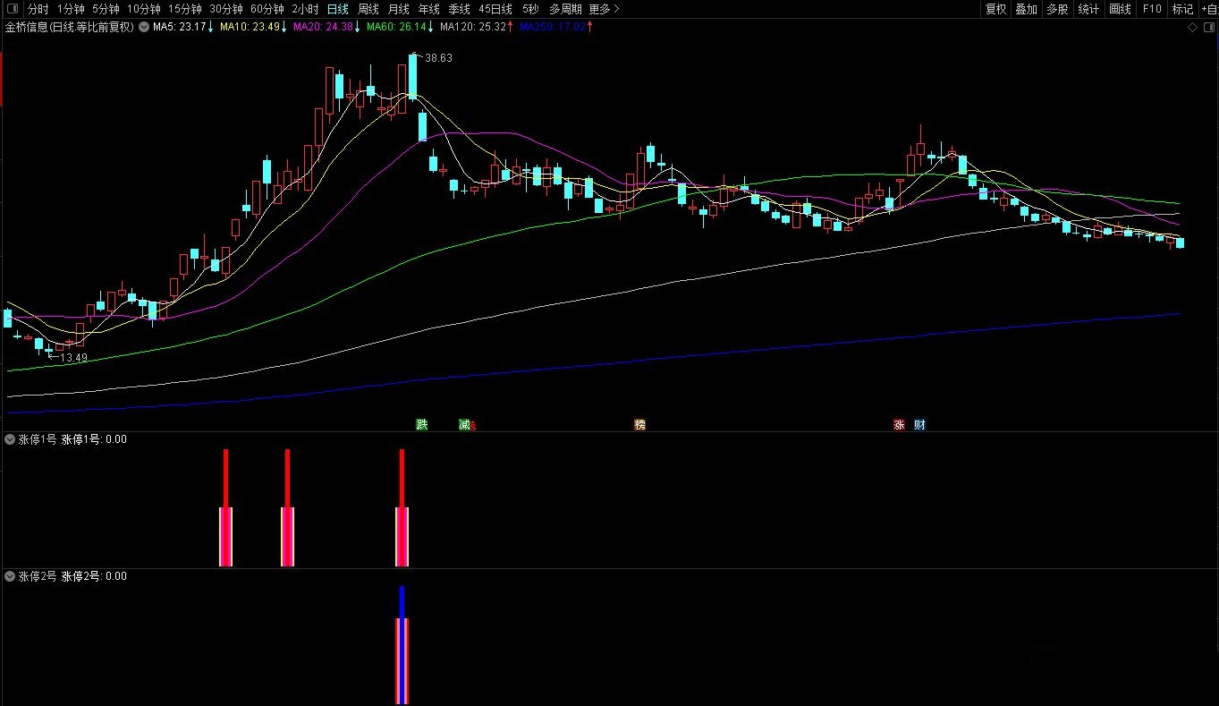Open the F10 company info button
1219x706 pixels.
pyautogui.click(x=1151, y=9)
